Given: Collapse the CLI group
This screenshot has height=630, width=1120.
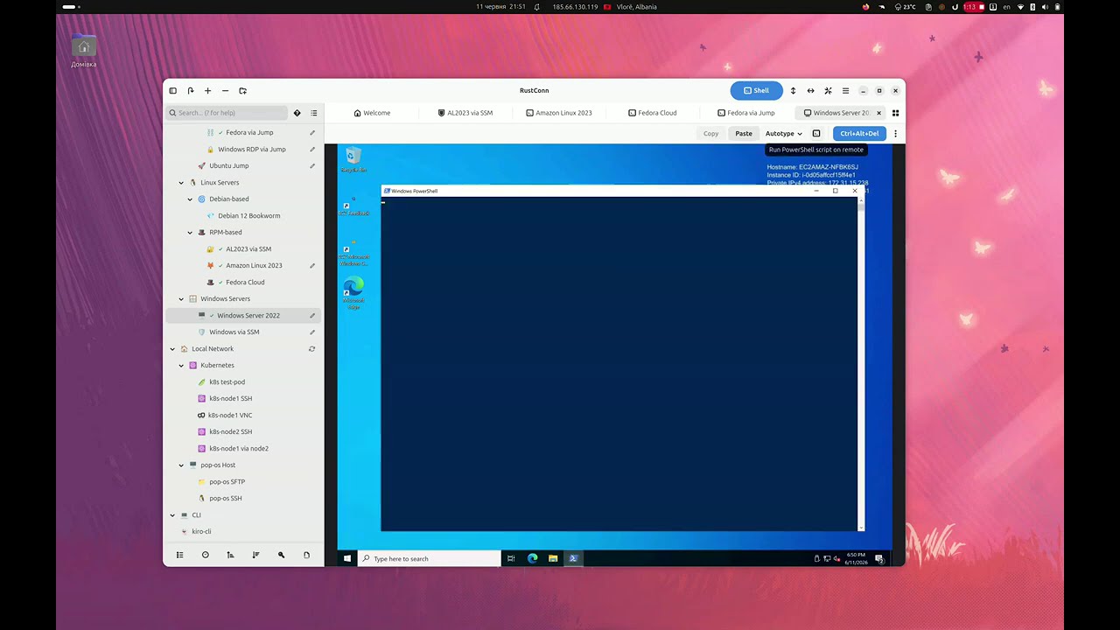Looking at the screenshot, I should 172,515.
